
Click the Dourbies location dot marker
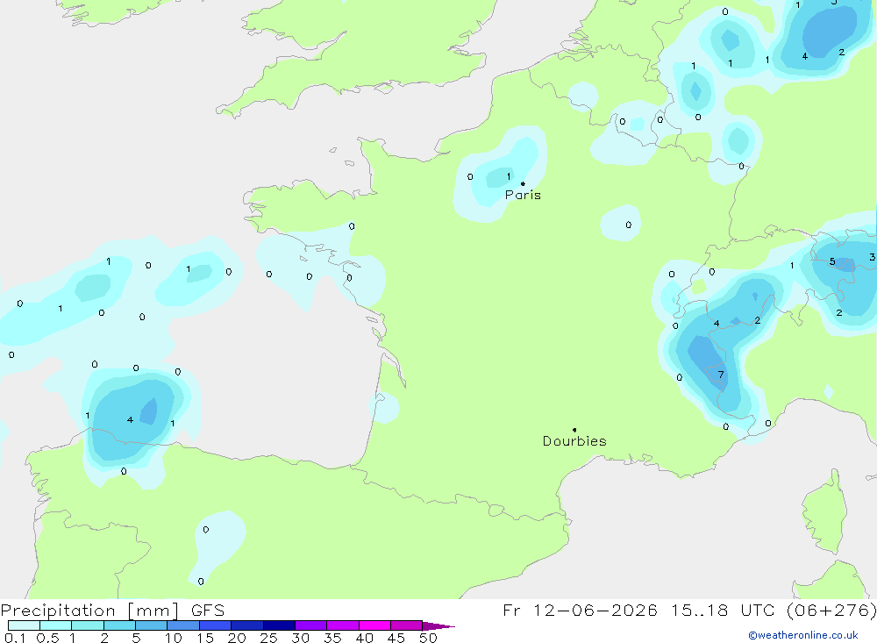574,430
